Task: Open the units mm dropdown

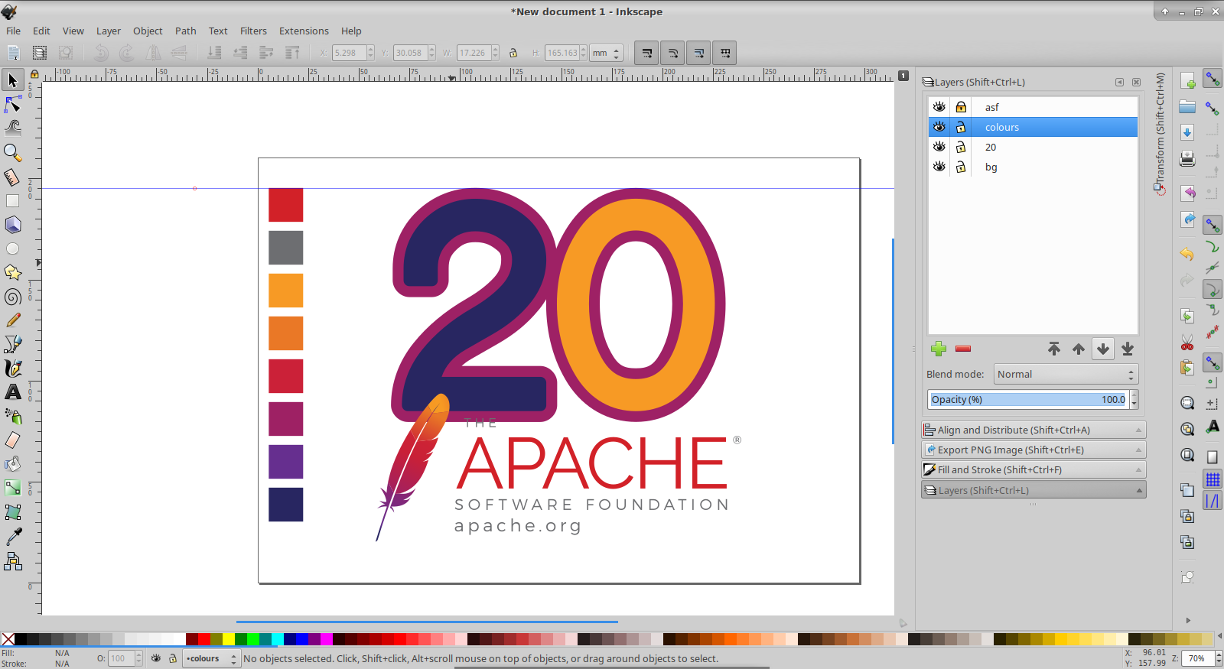Action: pyautogui.click(x=606, y=53)
